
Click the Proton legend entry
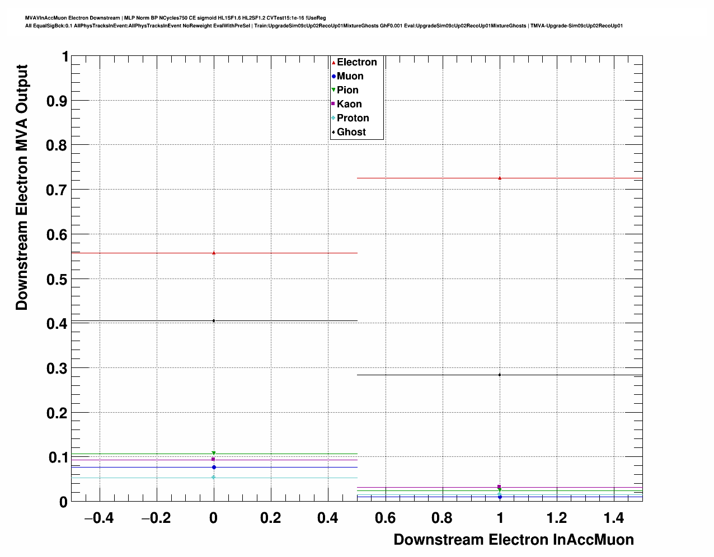[350, 118]
